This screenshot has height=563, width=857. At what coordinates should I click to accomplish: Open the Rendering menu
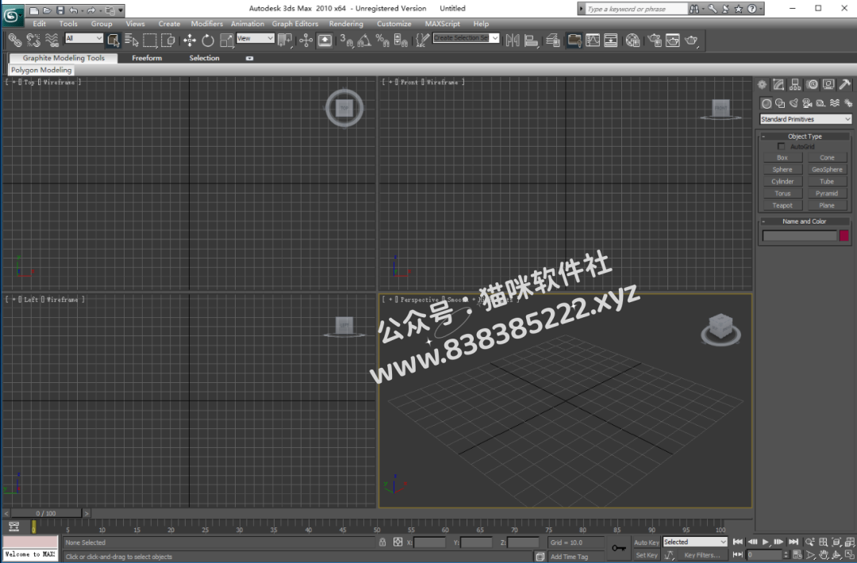click(x=346, y=24)
